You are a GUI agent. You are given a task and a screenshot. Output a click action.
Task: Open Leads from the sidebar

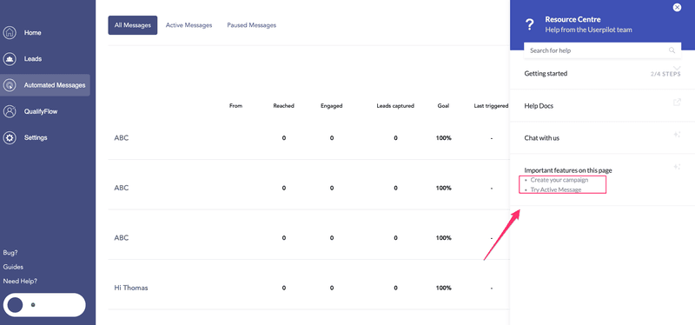click(33, 59)
